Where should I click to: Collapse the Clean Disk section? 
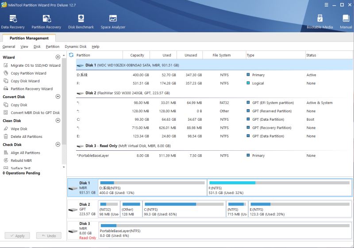pos(58,120)
